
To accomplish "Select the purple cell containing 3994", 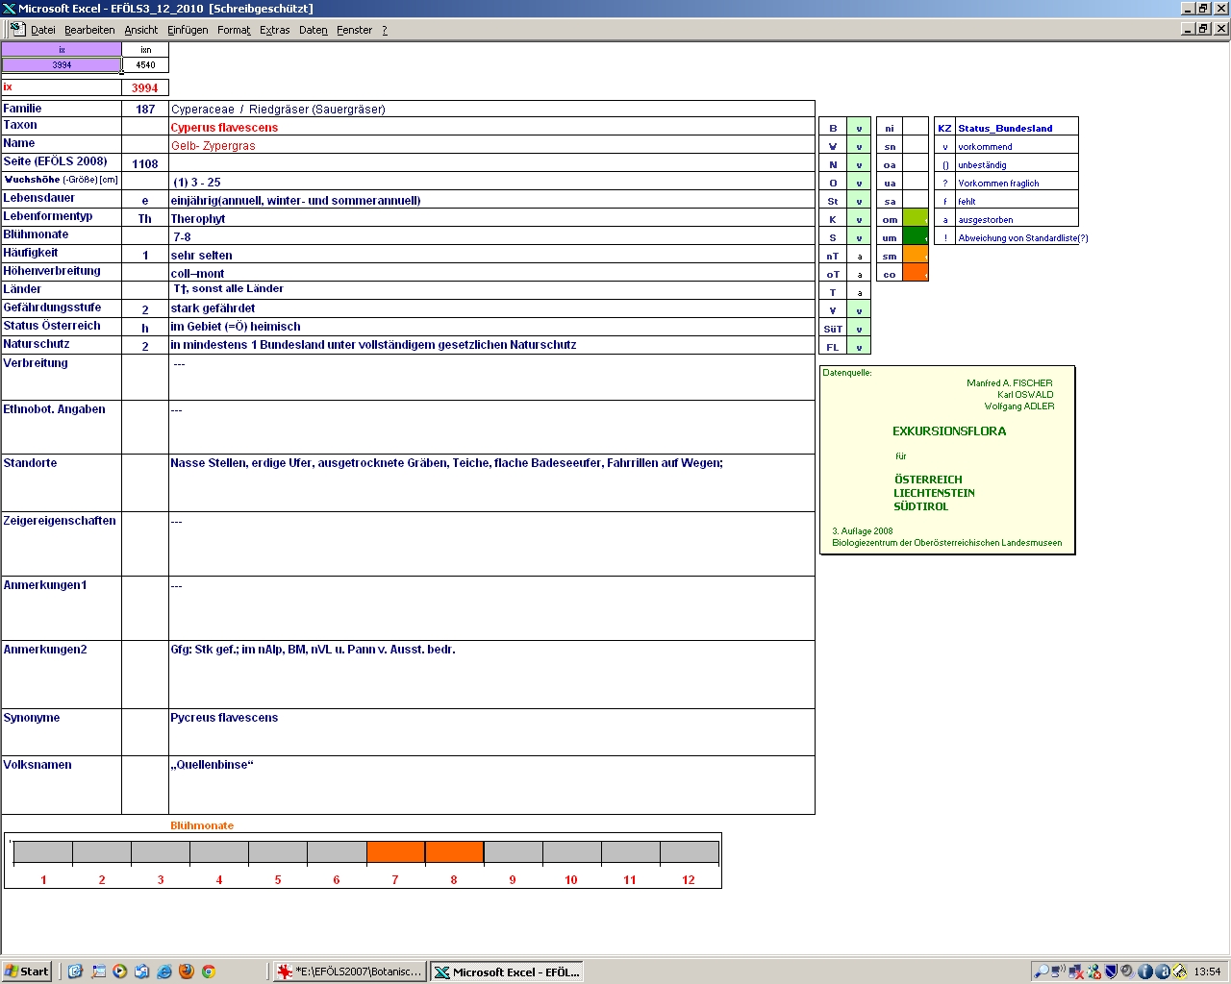I will (x=62, y=65).
